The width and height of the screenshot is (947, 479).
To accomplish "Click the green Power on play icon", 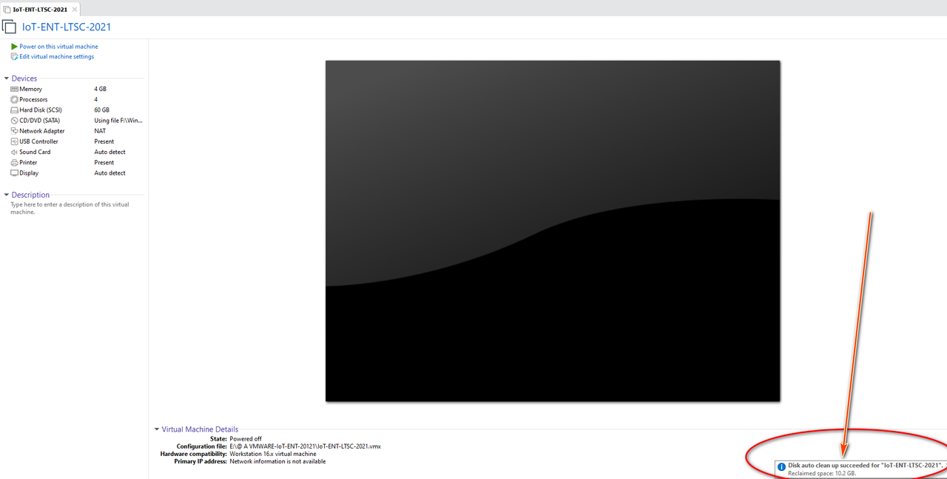I will coord(14,47).
